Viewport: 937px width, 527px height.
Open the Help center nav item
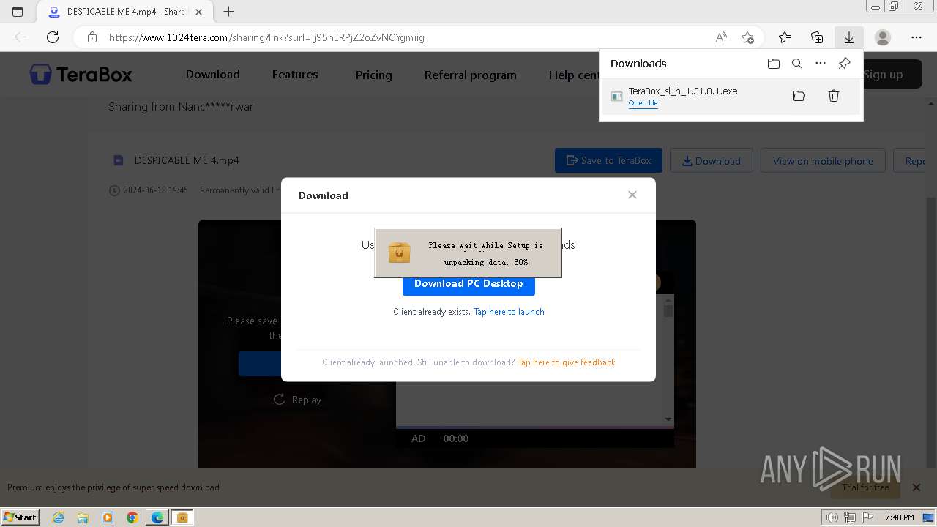pyautogui.click(x=574, y=75)
